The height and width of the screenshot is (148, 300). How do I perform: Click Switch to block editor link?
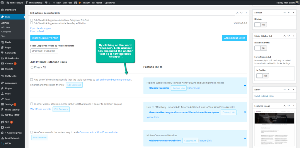click(x=264, y=96)
